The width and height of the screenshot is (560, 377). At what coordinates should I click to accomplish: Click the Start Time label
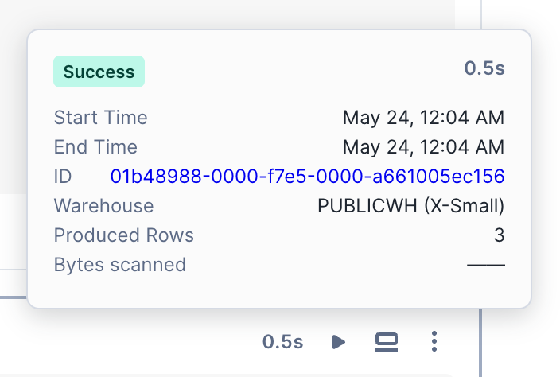101,118
